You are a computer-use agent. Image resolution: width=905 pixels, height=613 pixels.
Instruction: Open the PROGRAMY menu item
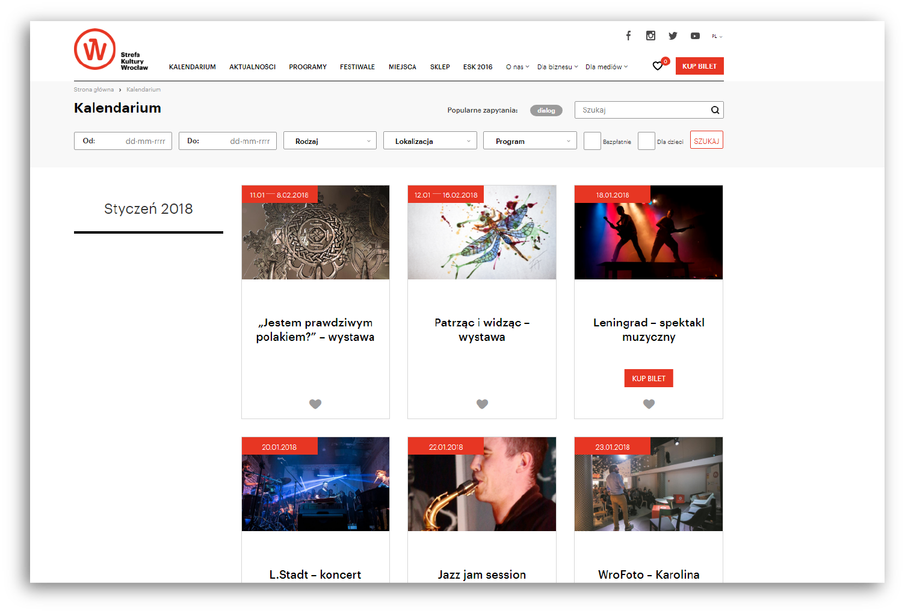[307, 67]
